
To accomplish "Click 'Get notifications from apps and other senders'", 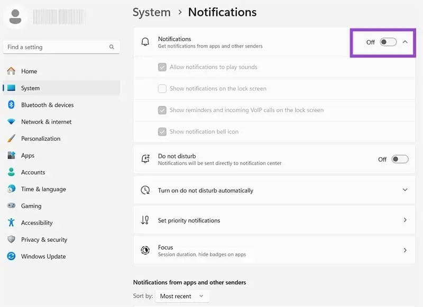I will click(210, 46).
